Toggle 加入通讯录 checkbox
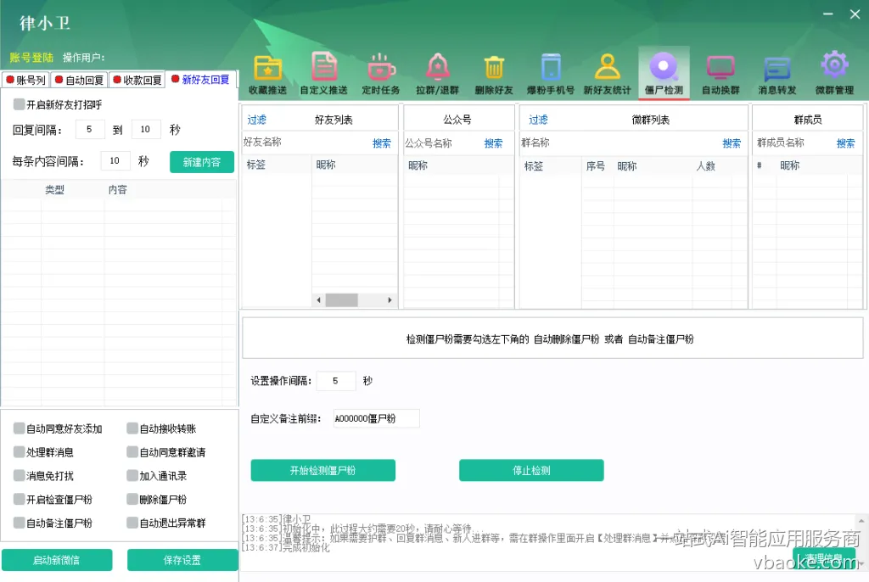Viewport: 869px width, 582px height. coord(132,476)
